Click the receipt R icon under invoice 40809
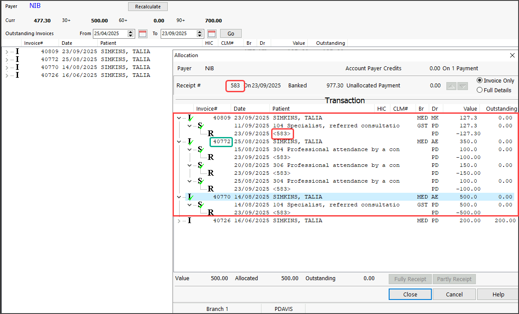Viewport: 519px width, 314px height. click(210, 134)
